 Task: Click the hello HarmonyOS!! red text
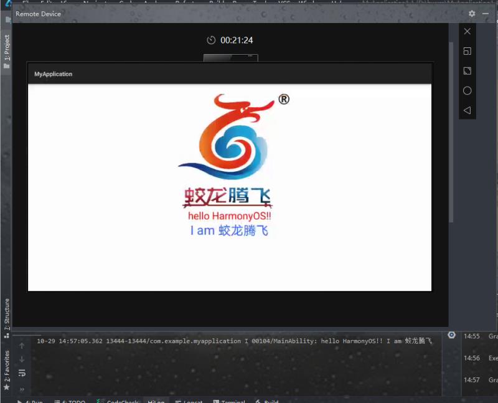230,216
